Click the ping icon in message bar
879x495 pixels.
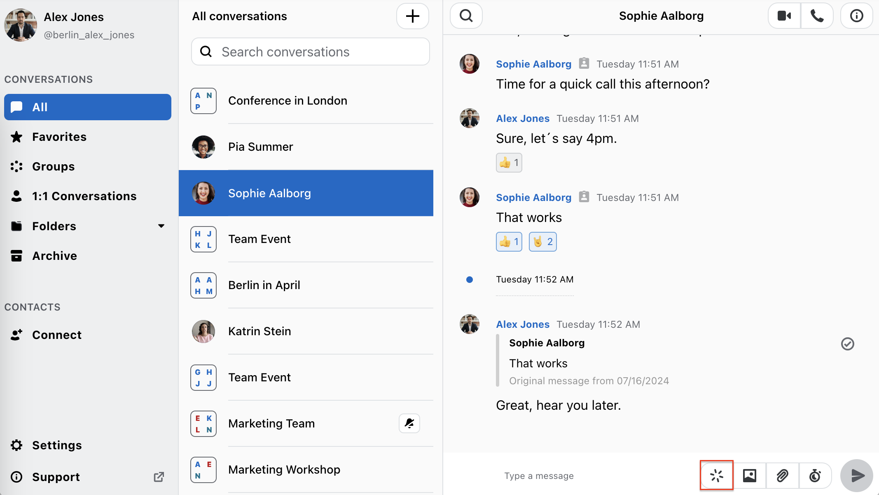[x=717, y=476]
